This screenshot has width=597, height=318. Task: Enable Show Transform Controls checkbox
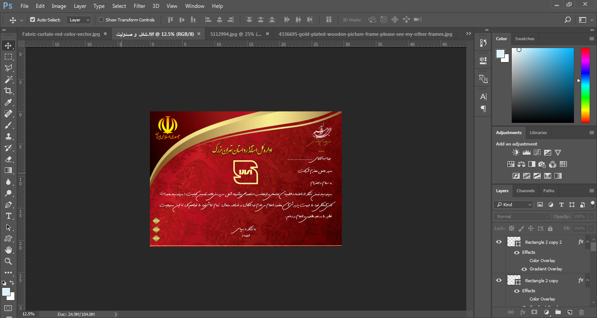point(101,20)
